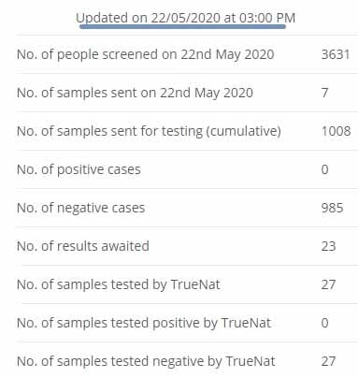Click the value 7 for samples sent
The width and height of the screenshot is (358, 378).
(324, 93)
